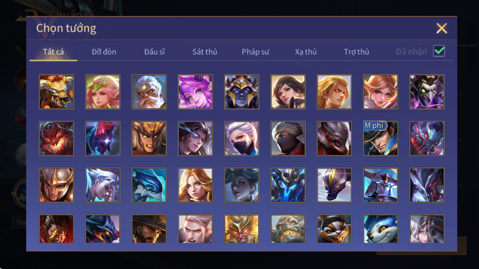Viewport: 479px width, 269px height.
Task: Select the golden boar beast hero portrait
Action: point(56,92)
